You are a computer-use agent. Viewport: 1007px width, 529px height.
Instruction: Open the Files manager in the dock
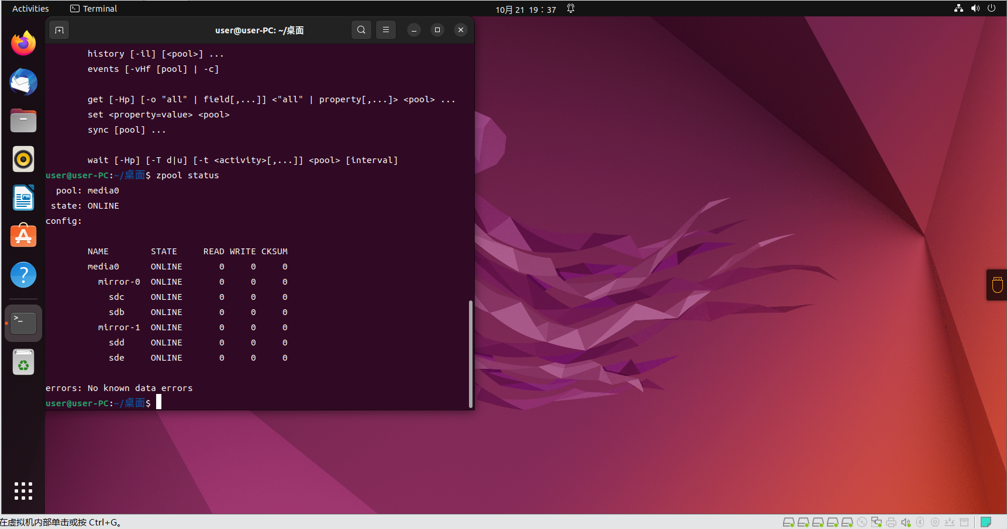(x=23, y=120)
